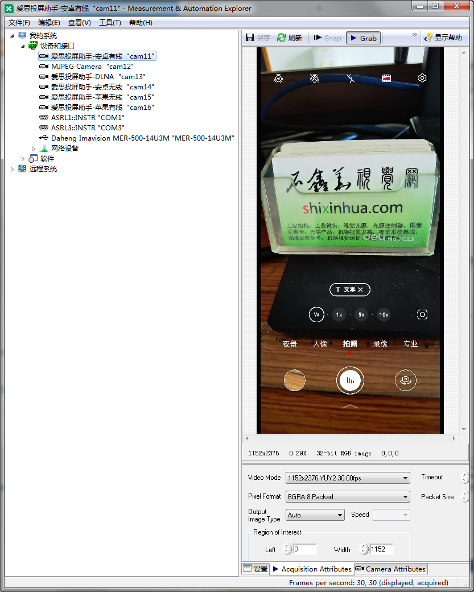Open the 文件(F) menu
The image size is (474, 592).
click(x=19, y=23)
